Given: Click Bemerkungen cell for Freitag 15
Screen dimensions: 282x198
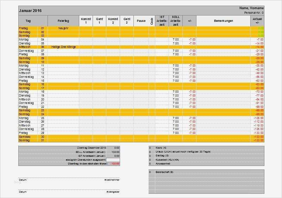Looking at the screenshot, I should [223, 81].
